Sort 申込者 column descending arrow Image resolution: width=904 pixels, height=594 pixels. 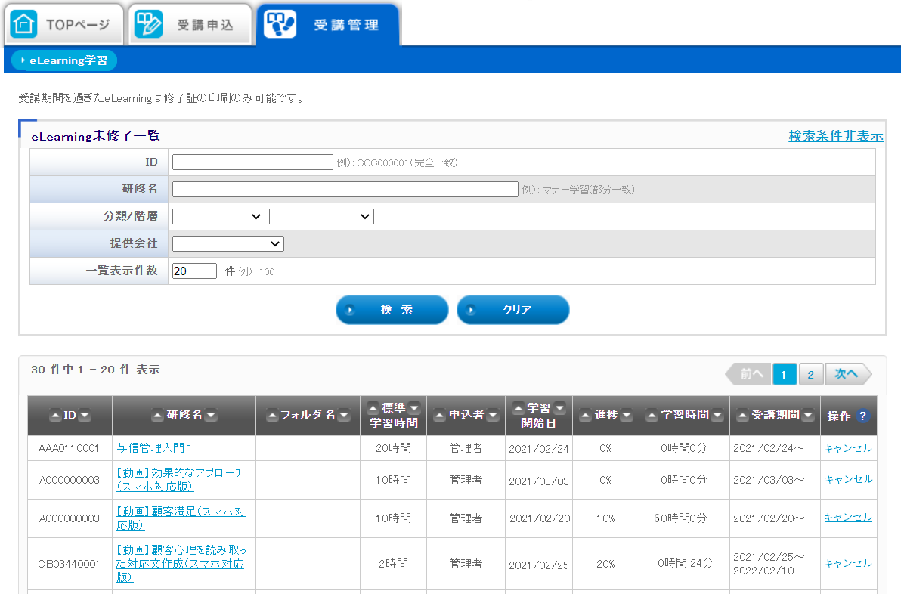pos(493,415)
